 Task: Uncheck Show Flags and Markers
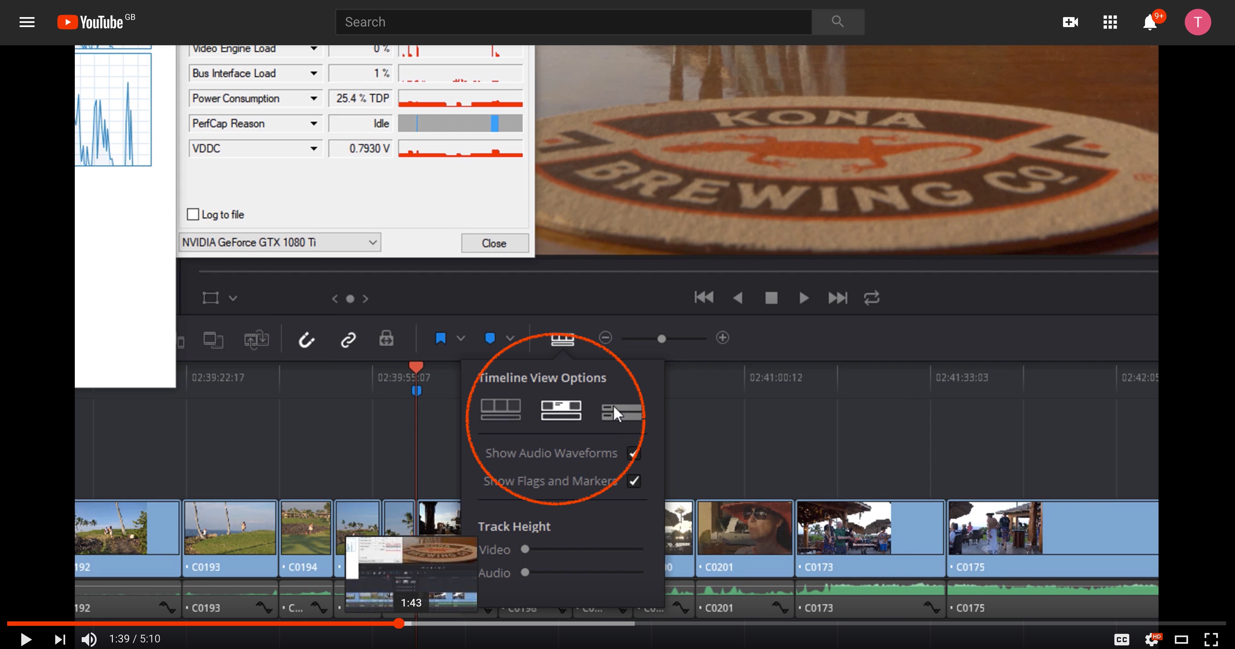pyautogui.click(x=634, y=481)
